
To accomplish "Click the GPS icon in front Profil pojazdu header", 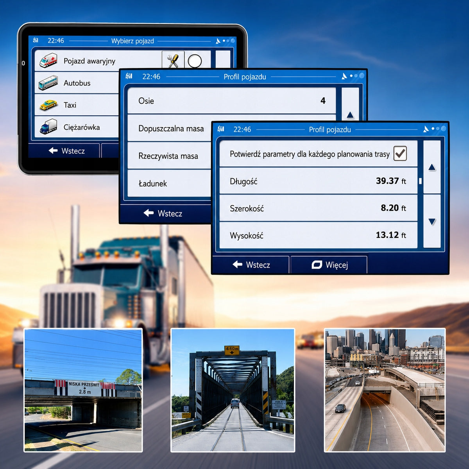I will point(426,129).
